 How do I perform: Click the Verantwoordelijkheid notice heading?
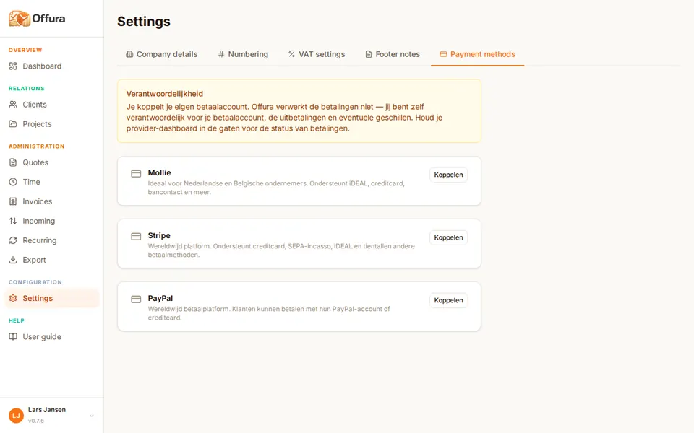pyautogui.click(x=165, y=94)
